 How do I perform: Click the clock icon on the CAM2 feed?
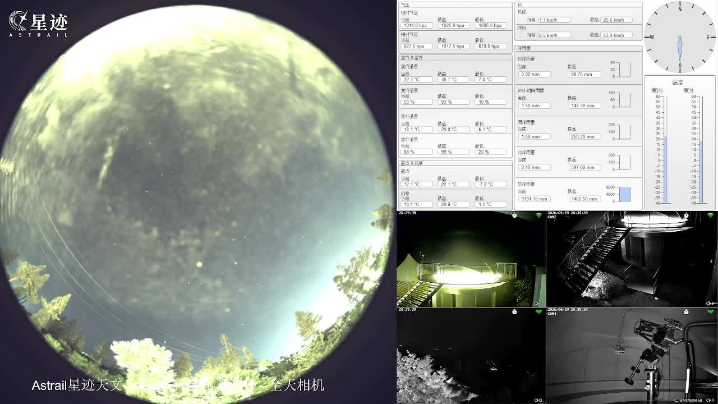point(686,215)
